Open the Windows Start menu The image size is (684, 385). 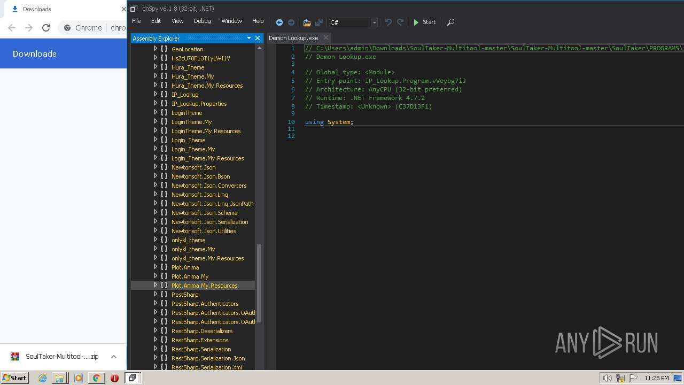pyautogui.click(x=14, y=378)
